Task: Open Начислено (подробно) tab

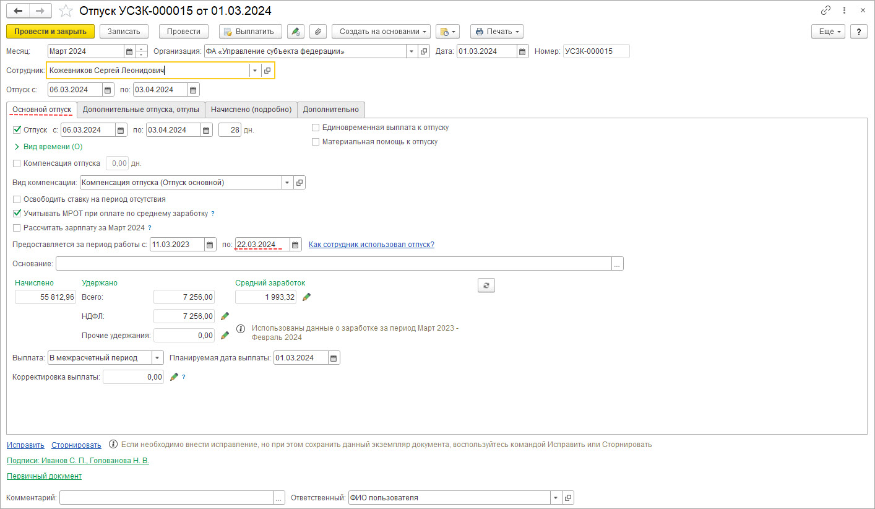Action: click(251, 110)
